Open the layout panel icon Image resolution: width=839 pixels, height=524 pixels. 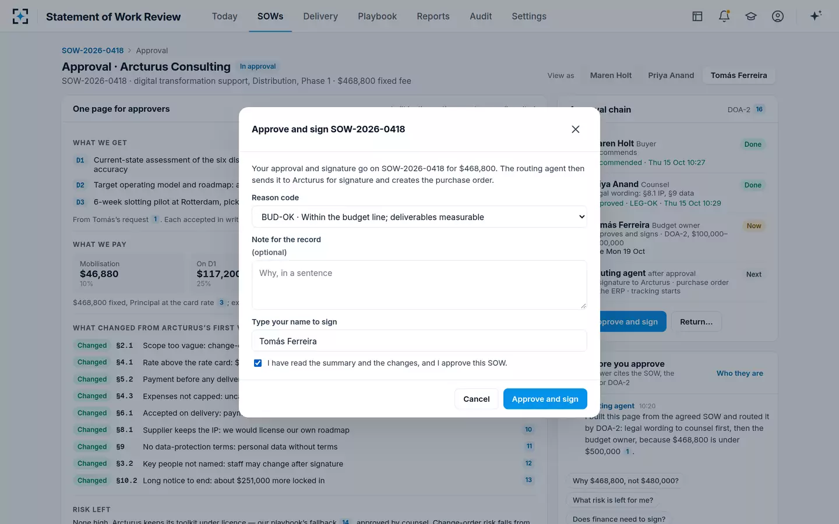point(697,16)
